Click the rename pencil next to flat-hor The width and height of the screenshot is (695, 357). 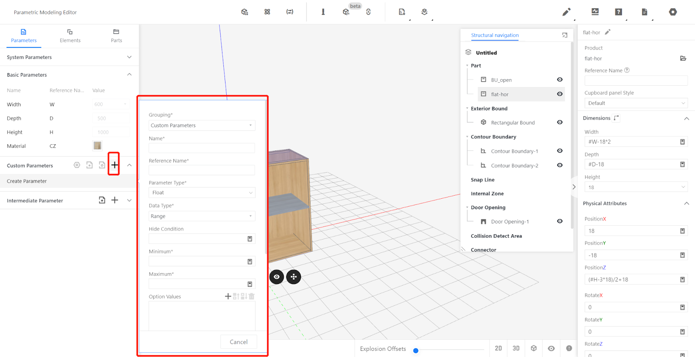[x=608, y=32]
